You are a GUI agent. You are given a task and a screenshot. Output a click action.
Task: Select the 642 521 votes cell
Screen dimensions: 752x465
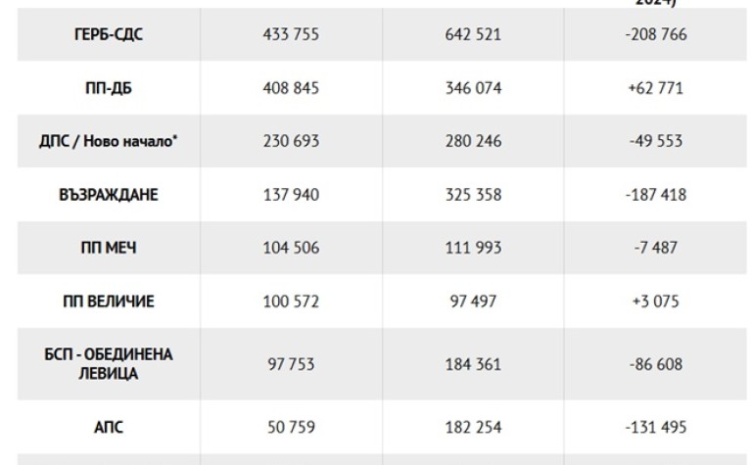473,34
